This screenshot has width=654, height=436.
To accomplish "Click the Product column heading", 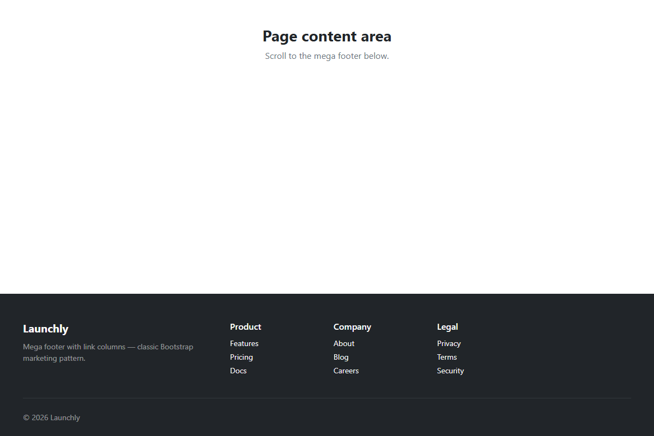I will pyautogui.click(x=245, y=327).
